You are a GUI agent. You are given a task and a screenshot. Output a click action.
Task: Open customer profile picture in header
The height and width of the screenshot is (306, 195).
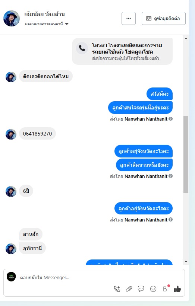12,18
